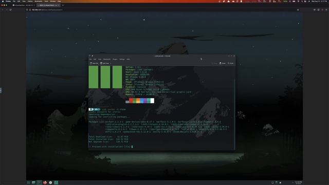Click the Paste button in Konsole toolbar

(223, 63)
